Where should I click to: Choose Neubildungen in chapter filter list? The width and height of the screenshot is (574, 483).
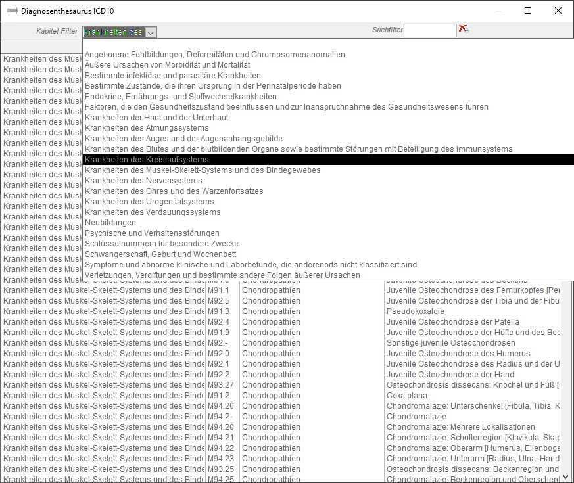tap(110, 223)
